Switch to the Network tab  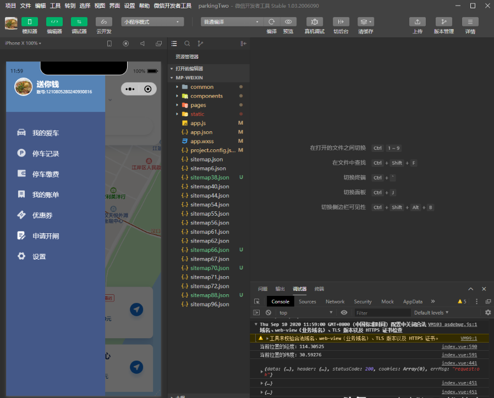(334, 301)
